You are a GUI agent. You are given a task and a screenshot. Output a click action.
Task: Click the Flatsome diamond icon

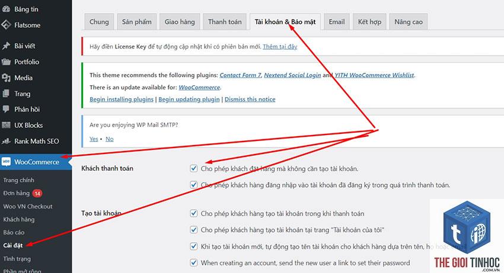point(6,25)
